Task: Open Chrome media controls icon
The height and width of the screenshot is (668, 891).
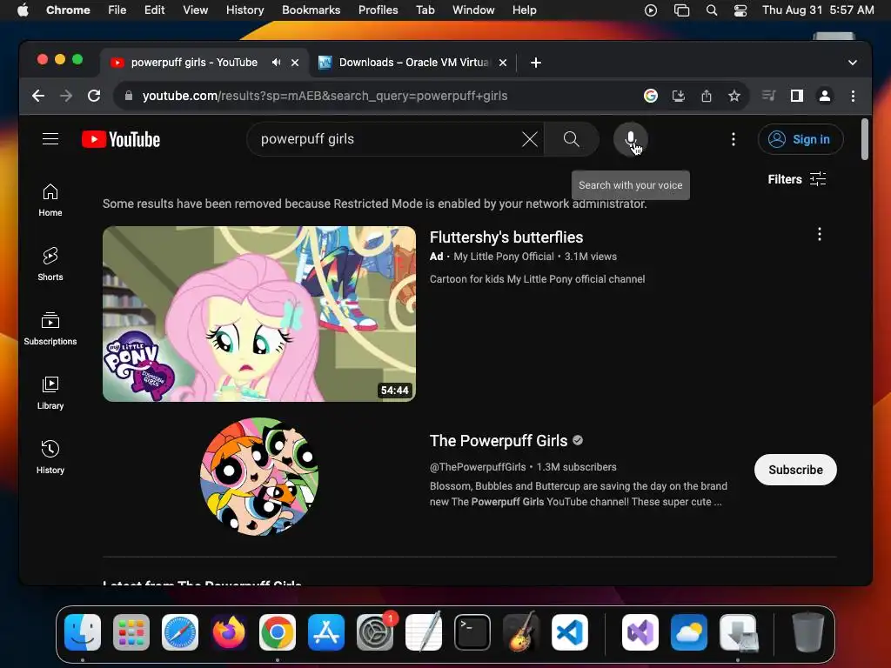Action: tap(768, 96)
